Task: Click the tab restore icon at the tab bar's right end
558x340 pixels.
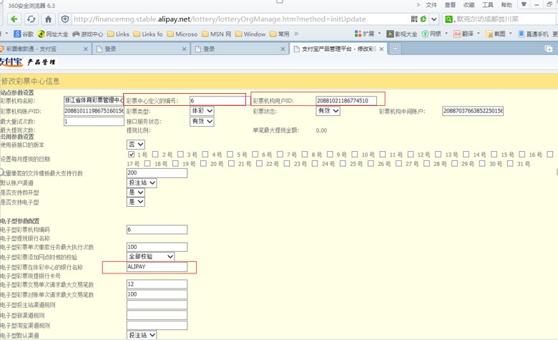Action: tap(549, 49)
